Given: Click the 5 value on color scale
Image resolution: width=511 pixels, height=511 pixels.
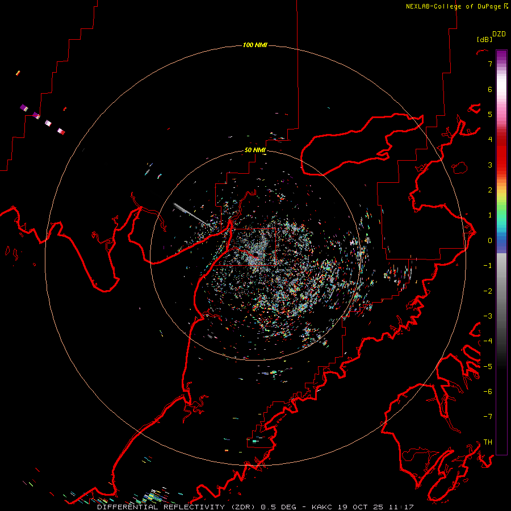Looking at the screenshot, I should coord(490,114).
